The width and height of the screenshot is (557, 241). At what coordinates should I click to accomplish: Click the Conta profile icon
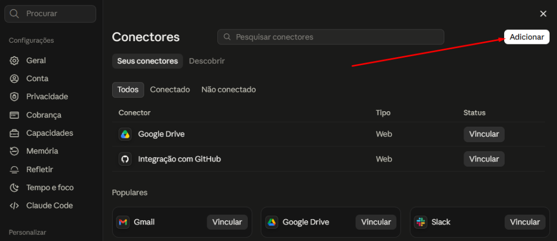point(14,79)
